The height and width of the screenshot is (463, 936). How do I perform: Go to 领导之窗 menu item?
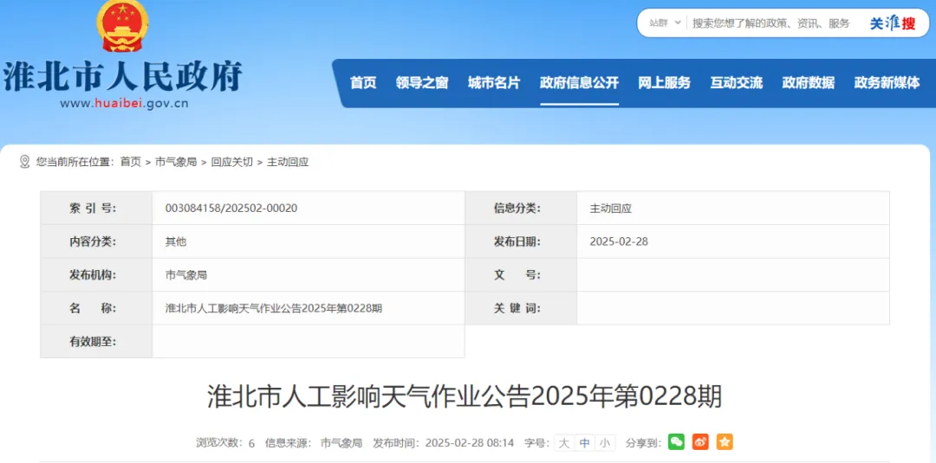click(x=422, y=83)
